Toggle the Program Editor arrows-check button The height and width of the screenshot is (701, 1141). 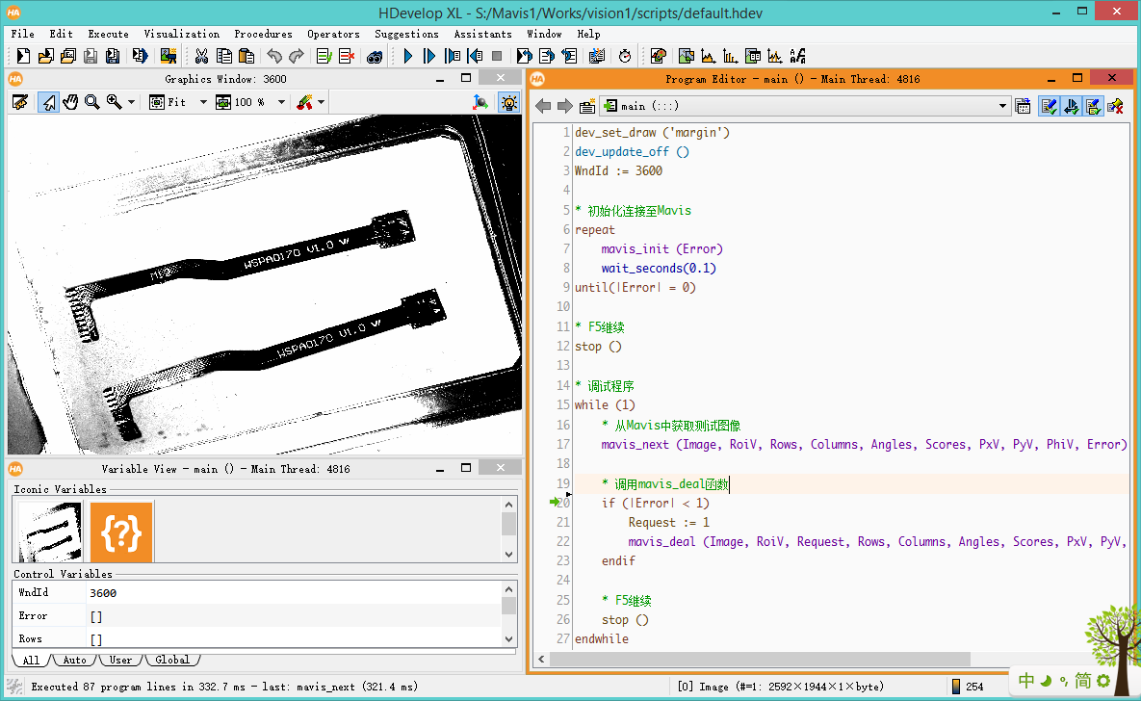click(x=1071, y=106)
